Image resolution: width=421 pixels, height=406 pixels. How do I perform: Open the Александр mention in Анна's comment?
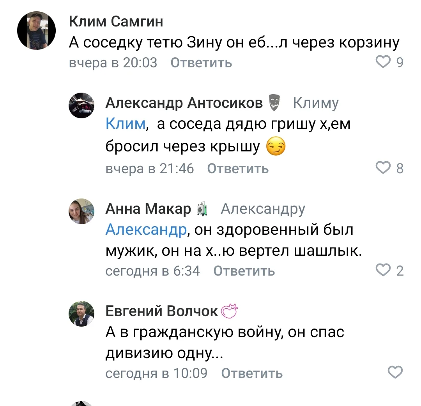(145, 230)
